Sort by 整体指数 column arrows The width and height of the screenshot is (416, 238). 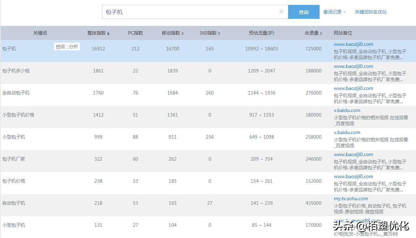tap(108, 33)
